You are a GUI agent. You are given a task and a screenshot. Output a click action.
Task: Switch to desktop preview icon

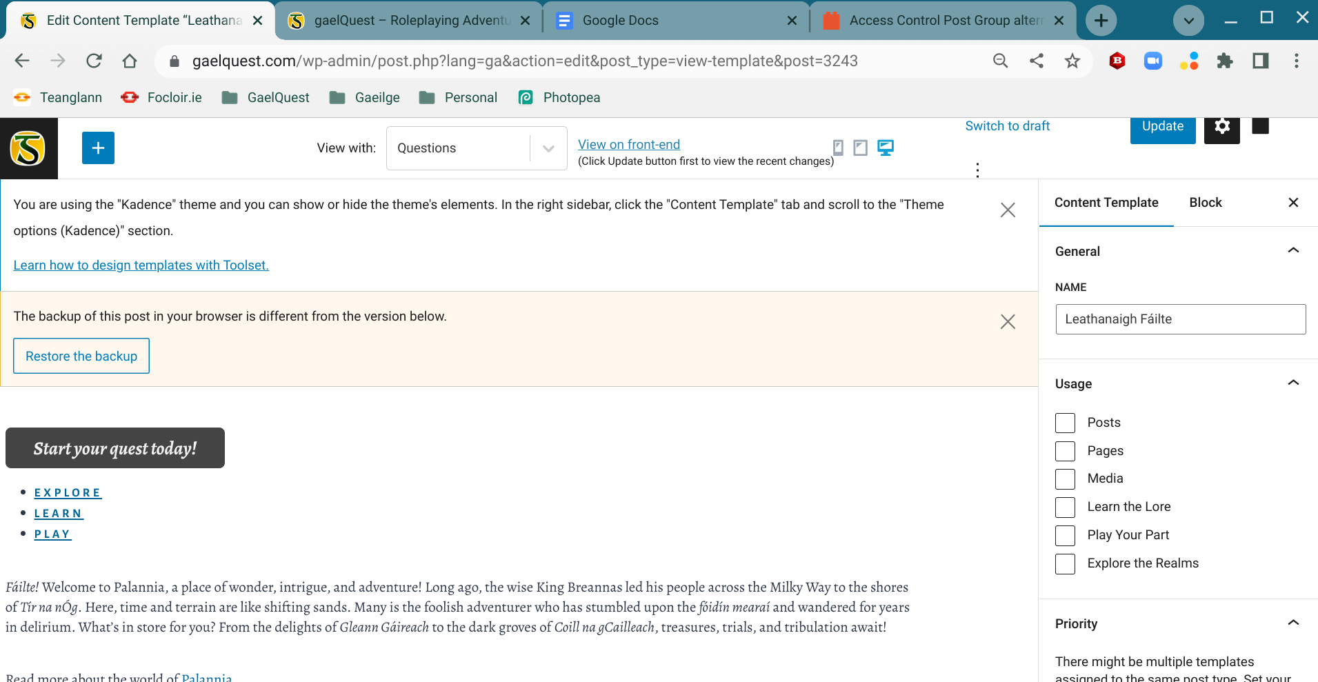pyautogui.click(x=886, y=148)
